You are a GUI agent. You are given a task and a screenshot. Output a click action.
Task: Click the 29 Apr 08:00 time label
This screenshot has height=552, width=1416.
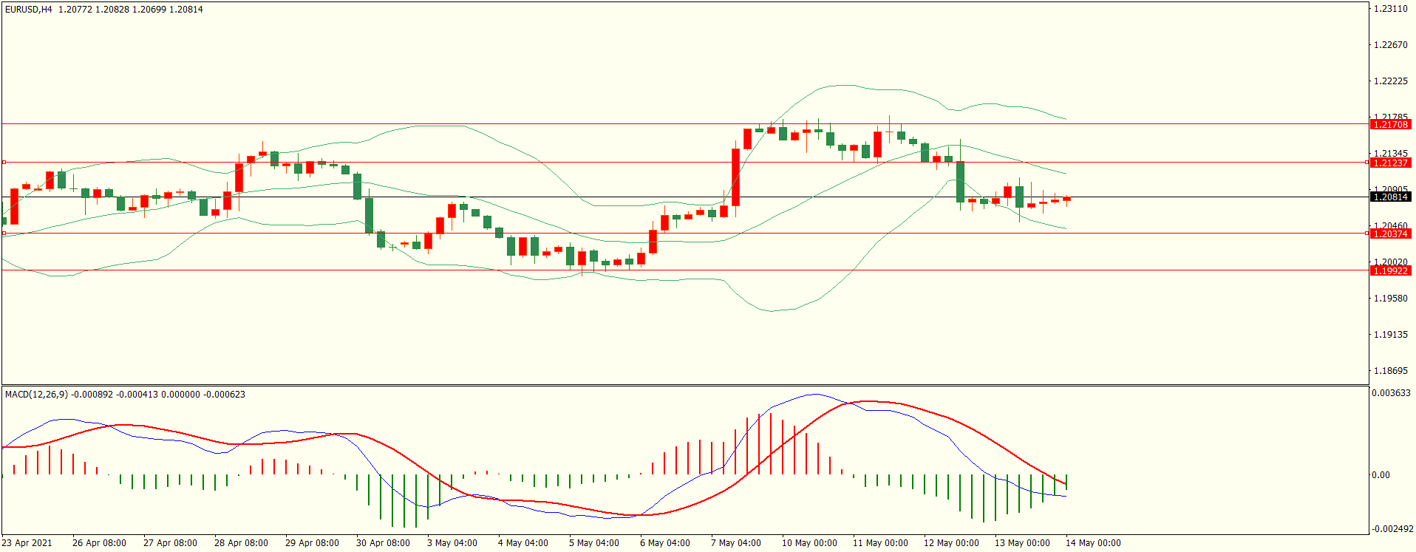312,543
